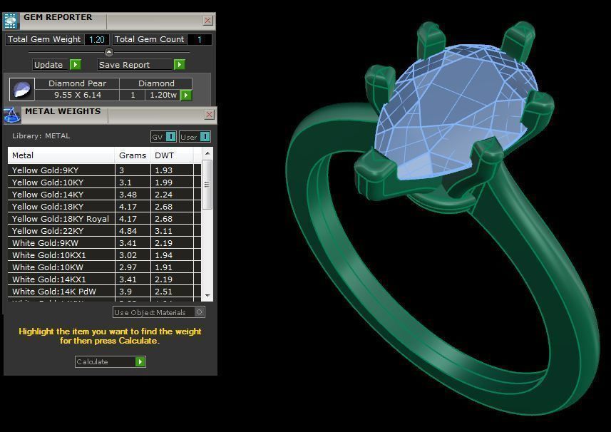Collapse the Gem Reporter summary with the up arrow

coord(109,52)
